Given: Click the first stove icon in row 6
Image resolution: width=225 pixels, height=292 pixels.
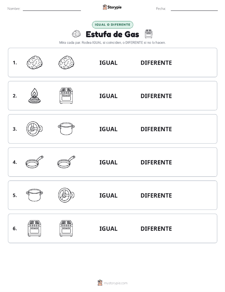Looking at the screenshot, I should [35, 228].
